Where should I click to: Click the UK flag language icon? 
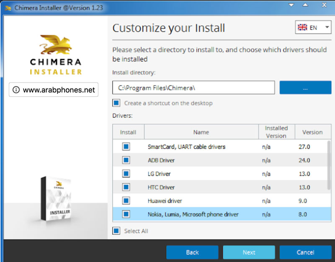point(302,27)
